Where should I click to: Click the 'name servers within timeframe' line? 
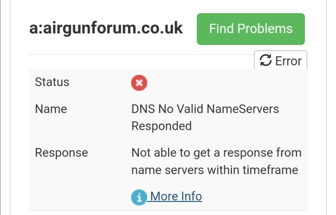click(x=215, y=170)
